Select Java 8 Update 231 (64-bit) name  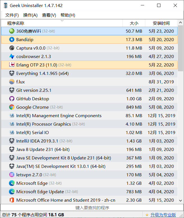click(43, 150)
